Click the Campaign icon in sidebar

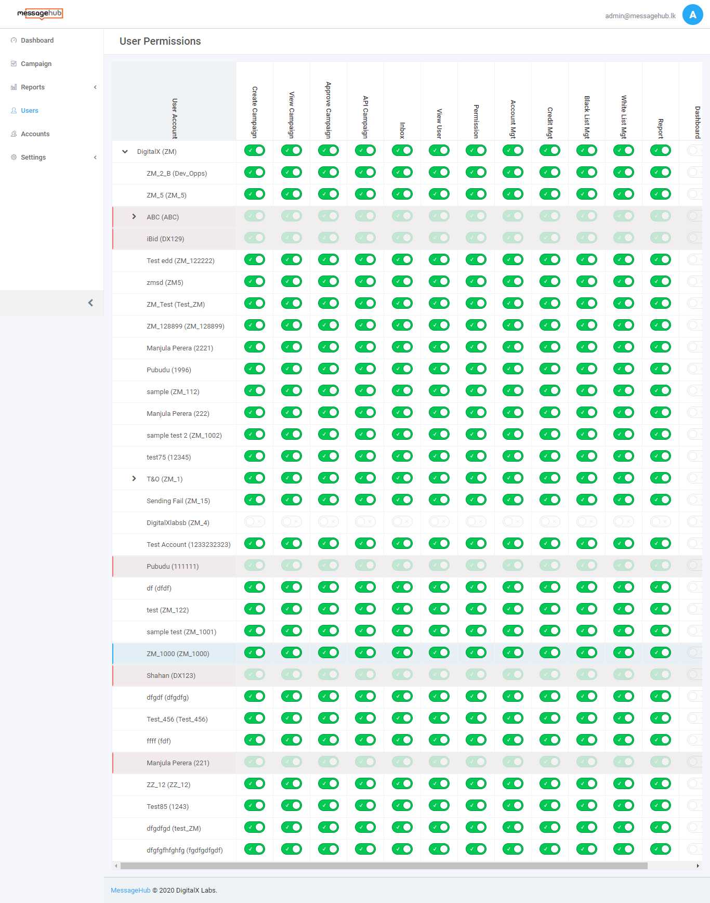(x=14, y=64)
